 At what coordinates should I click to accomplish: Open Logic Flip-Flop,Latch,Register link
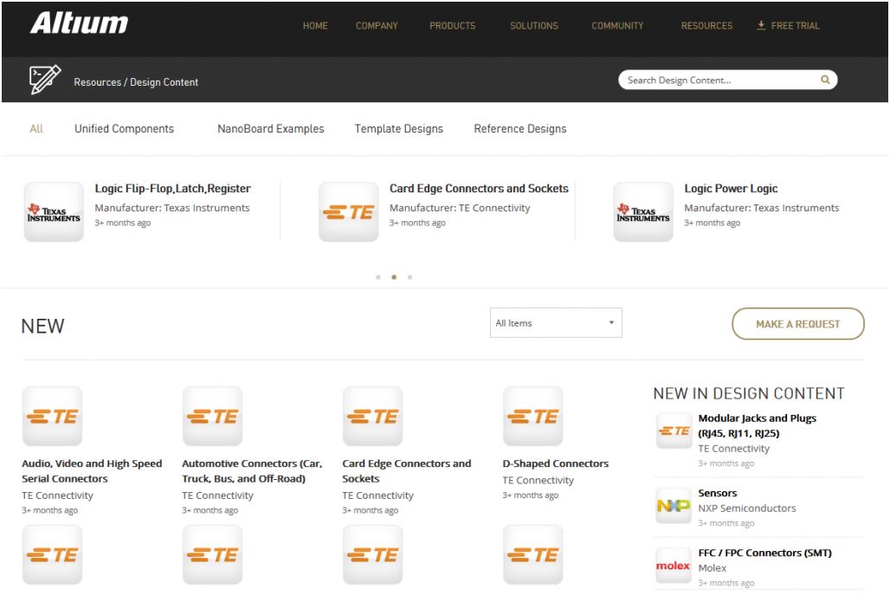[172, 189]
